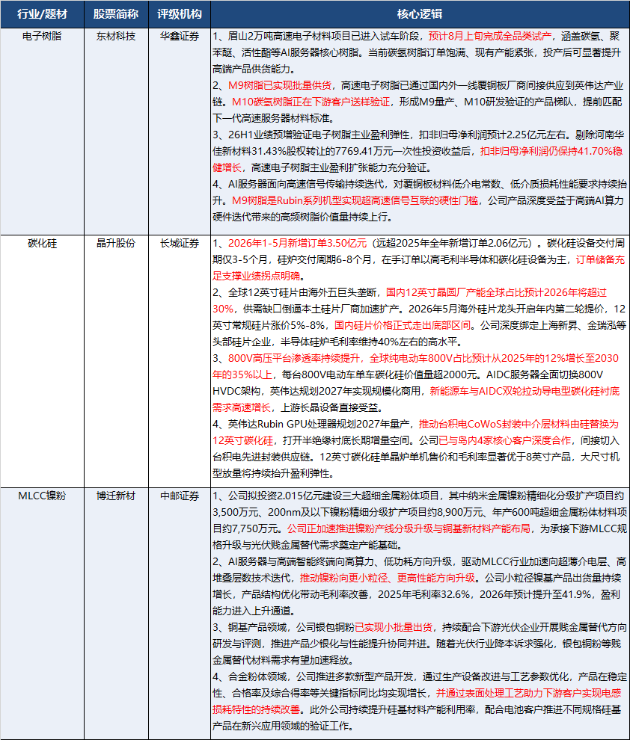The width and height of the screenshot is (630, 740).
Task: Click red text 已实现小批量出货
Action: [x=394, y=628]
